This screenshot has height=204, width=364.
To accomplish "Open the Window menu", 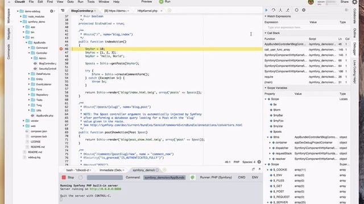I will (x=104, y=2).
